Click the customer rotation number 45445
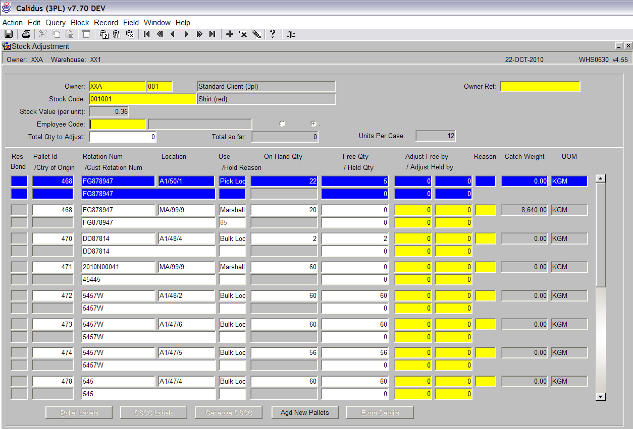633x429 pixels. point(148,279)
